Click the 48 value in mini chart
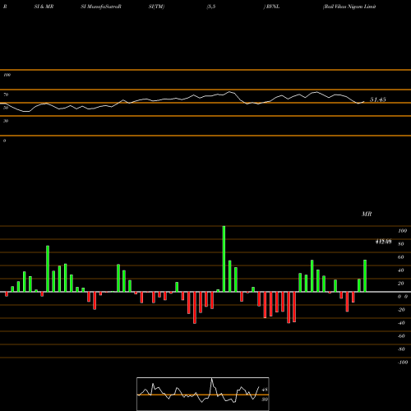The width and height of the screenshot is (411, 411). pos(265,390)
